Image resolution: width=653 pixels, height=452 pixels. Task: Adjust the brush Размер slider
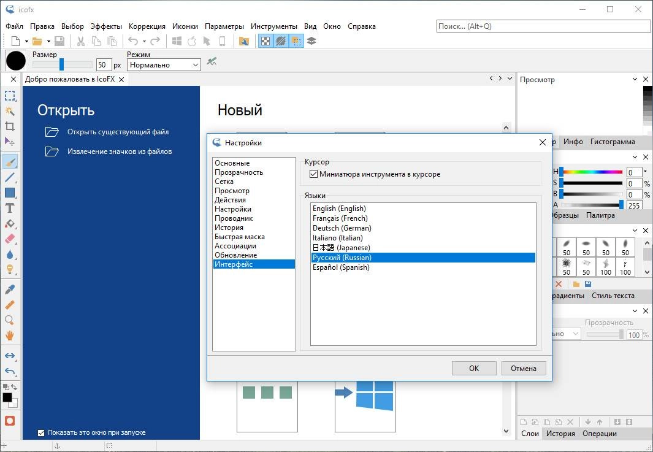click(63, 64)
